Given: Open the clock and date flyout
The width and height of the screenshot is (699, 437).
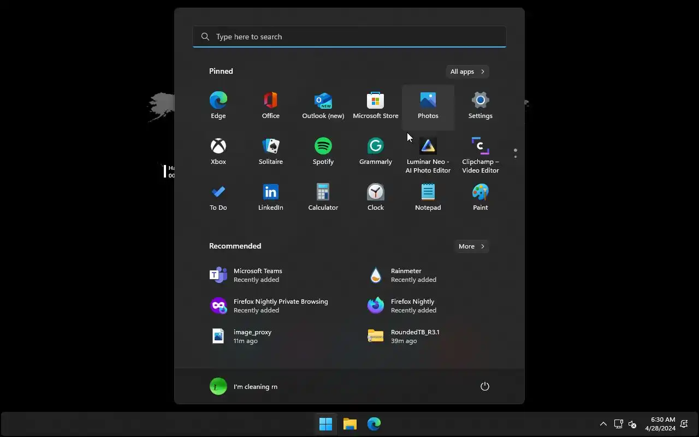Looking at the screenshot, I should pos(660,424).
